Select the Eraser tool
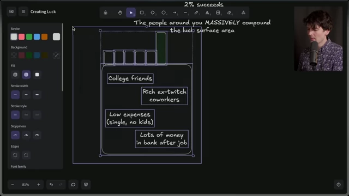Viewport: 349px width, 196px height. (x=229, y=13)
